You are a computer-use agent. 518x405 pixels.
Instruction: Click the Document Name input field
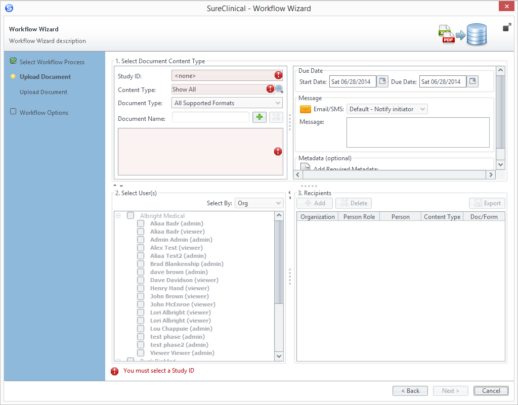[x=210, y=117]
